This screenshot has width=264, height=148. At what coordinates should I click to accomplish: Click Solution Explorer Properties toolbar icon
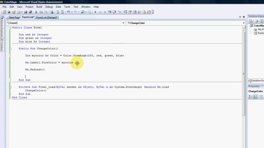pos(251,21)
